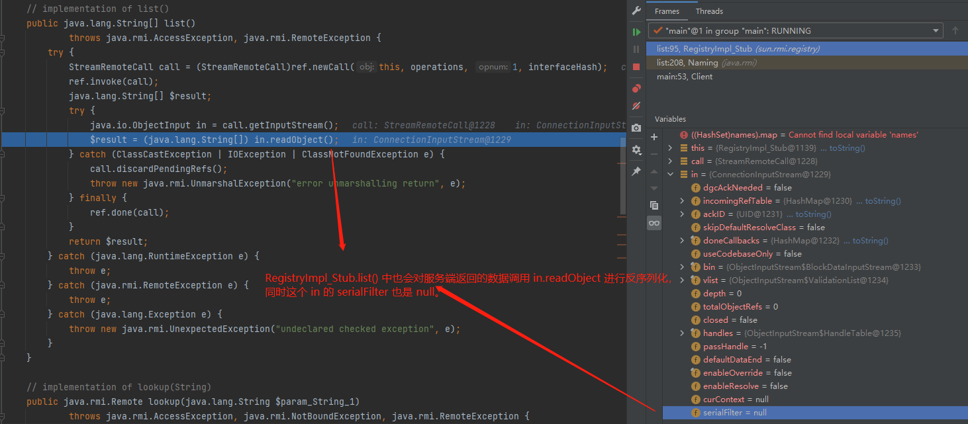The image size is (968, 424).
Task: Click toString() link for incomingRefTable
Action: point(883,201)
